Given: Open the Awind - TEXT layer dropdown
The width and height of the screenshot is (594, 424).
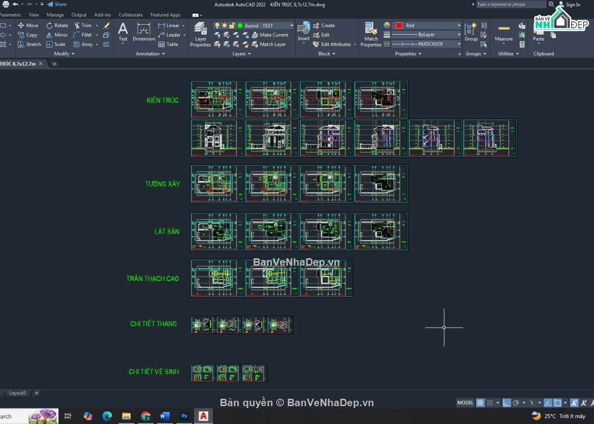Looking at the screenshot, I should [x=291, y=25].
